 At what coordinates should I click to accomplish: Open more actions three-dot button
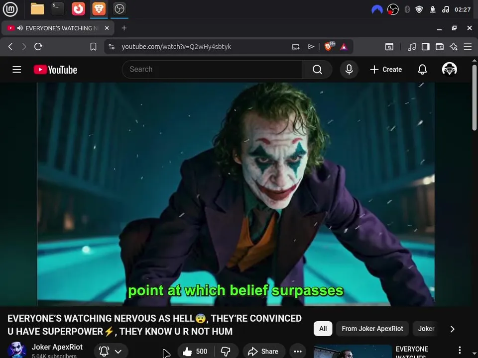(298, 352)
